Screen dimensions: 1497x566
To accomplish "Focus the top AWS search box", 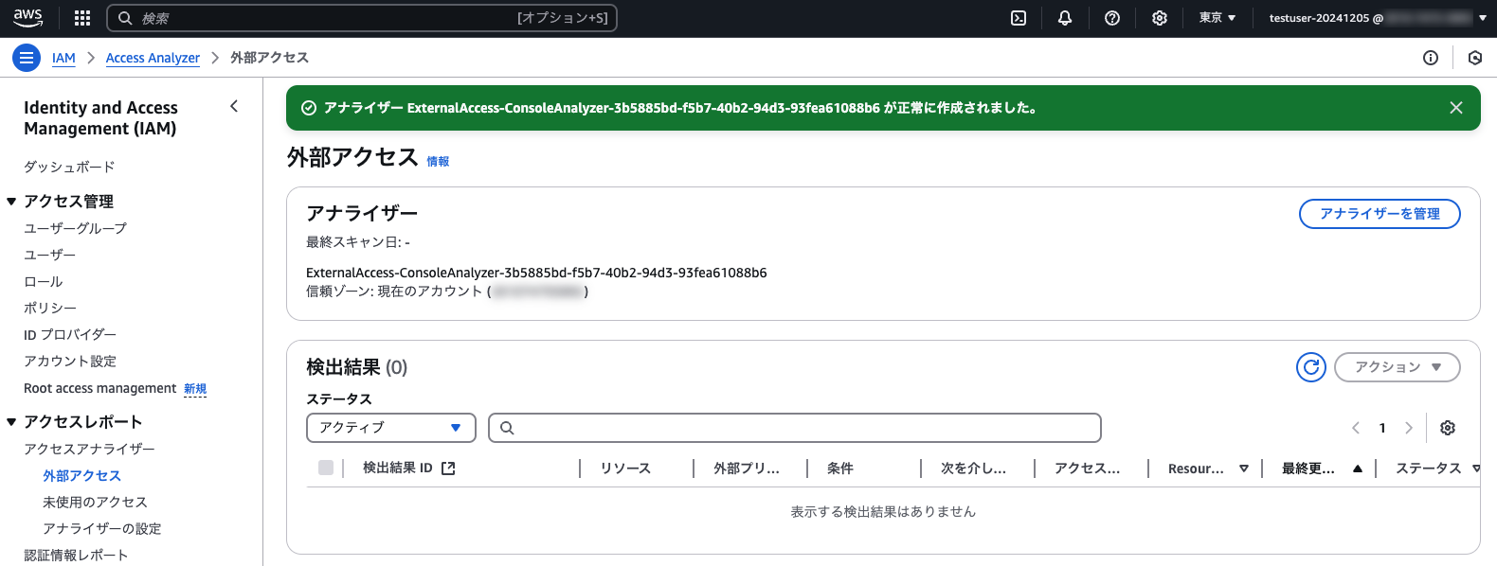I will click(x=362, y=18).
